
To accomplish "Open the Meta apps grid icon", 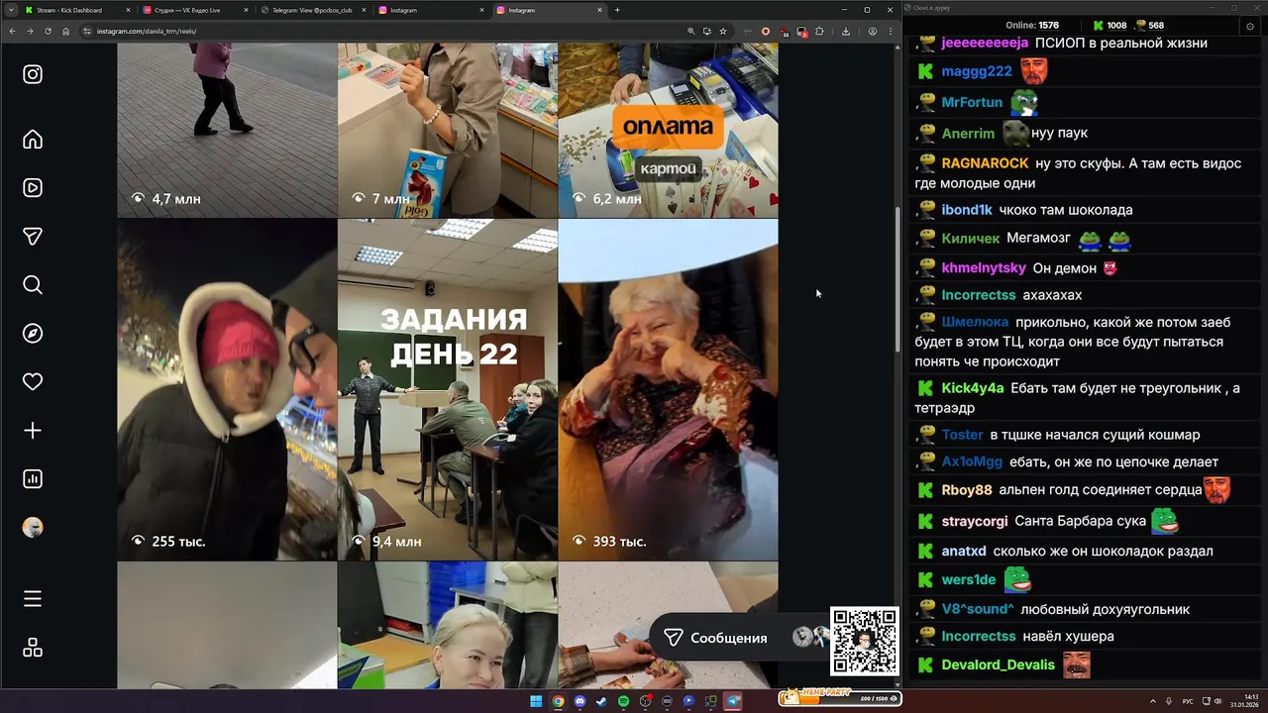I will click(x=33, y=648).
